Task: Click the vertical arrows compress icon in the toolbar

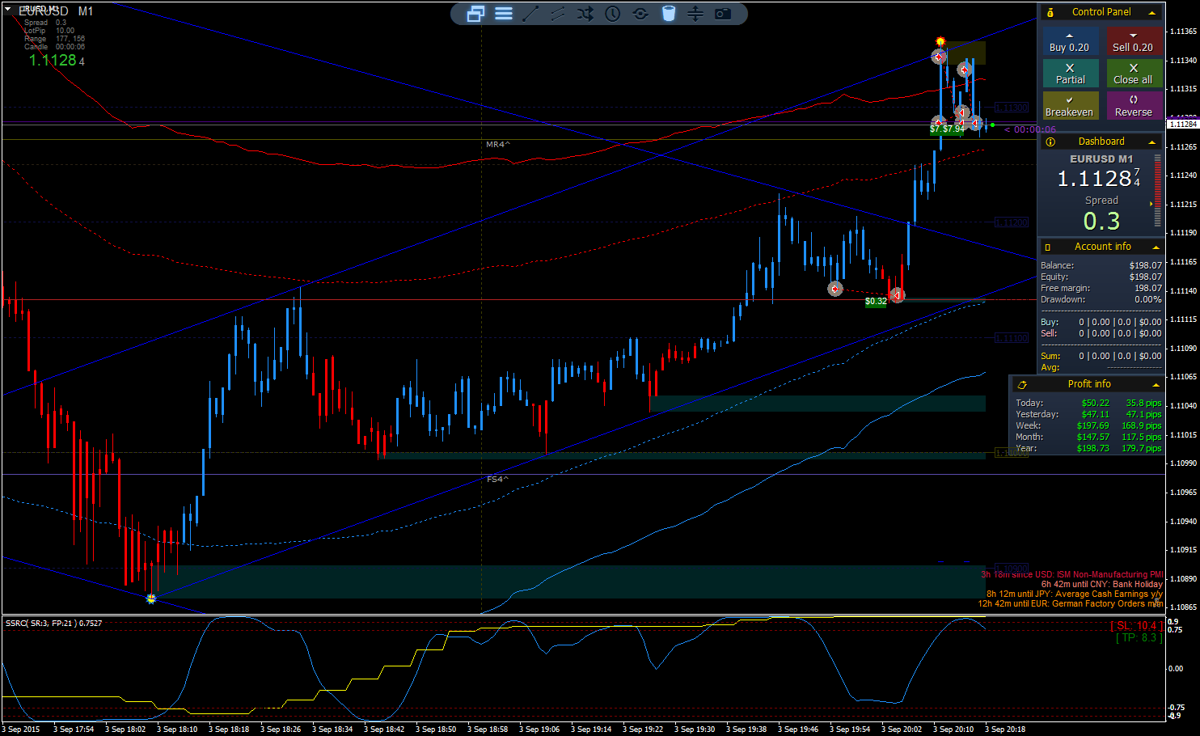Action: (x=695, y=14)
